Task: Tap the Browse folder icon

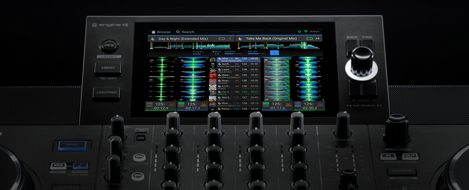Action: pos(154,32)
